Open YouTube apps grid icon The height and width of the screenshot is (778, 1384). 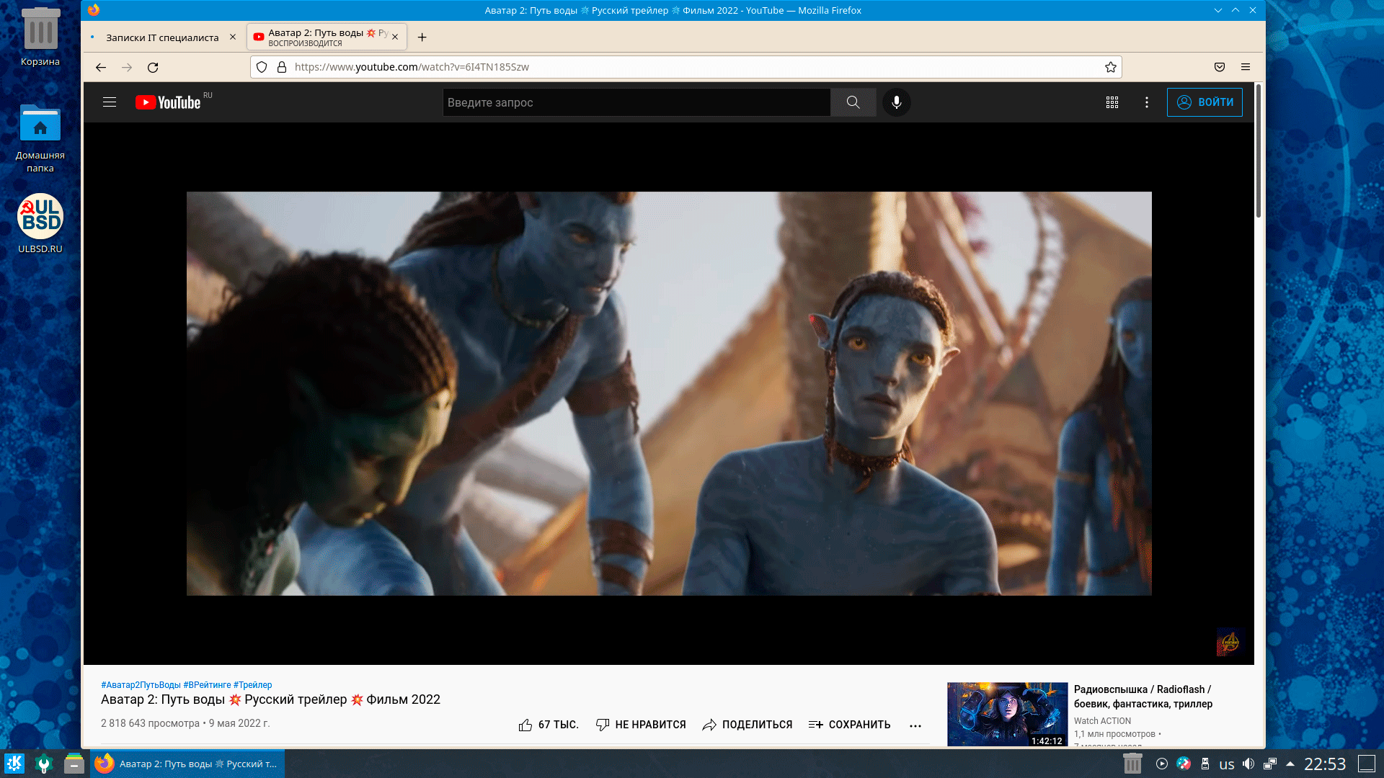[1112, 102]
